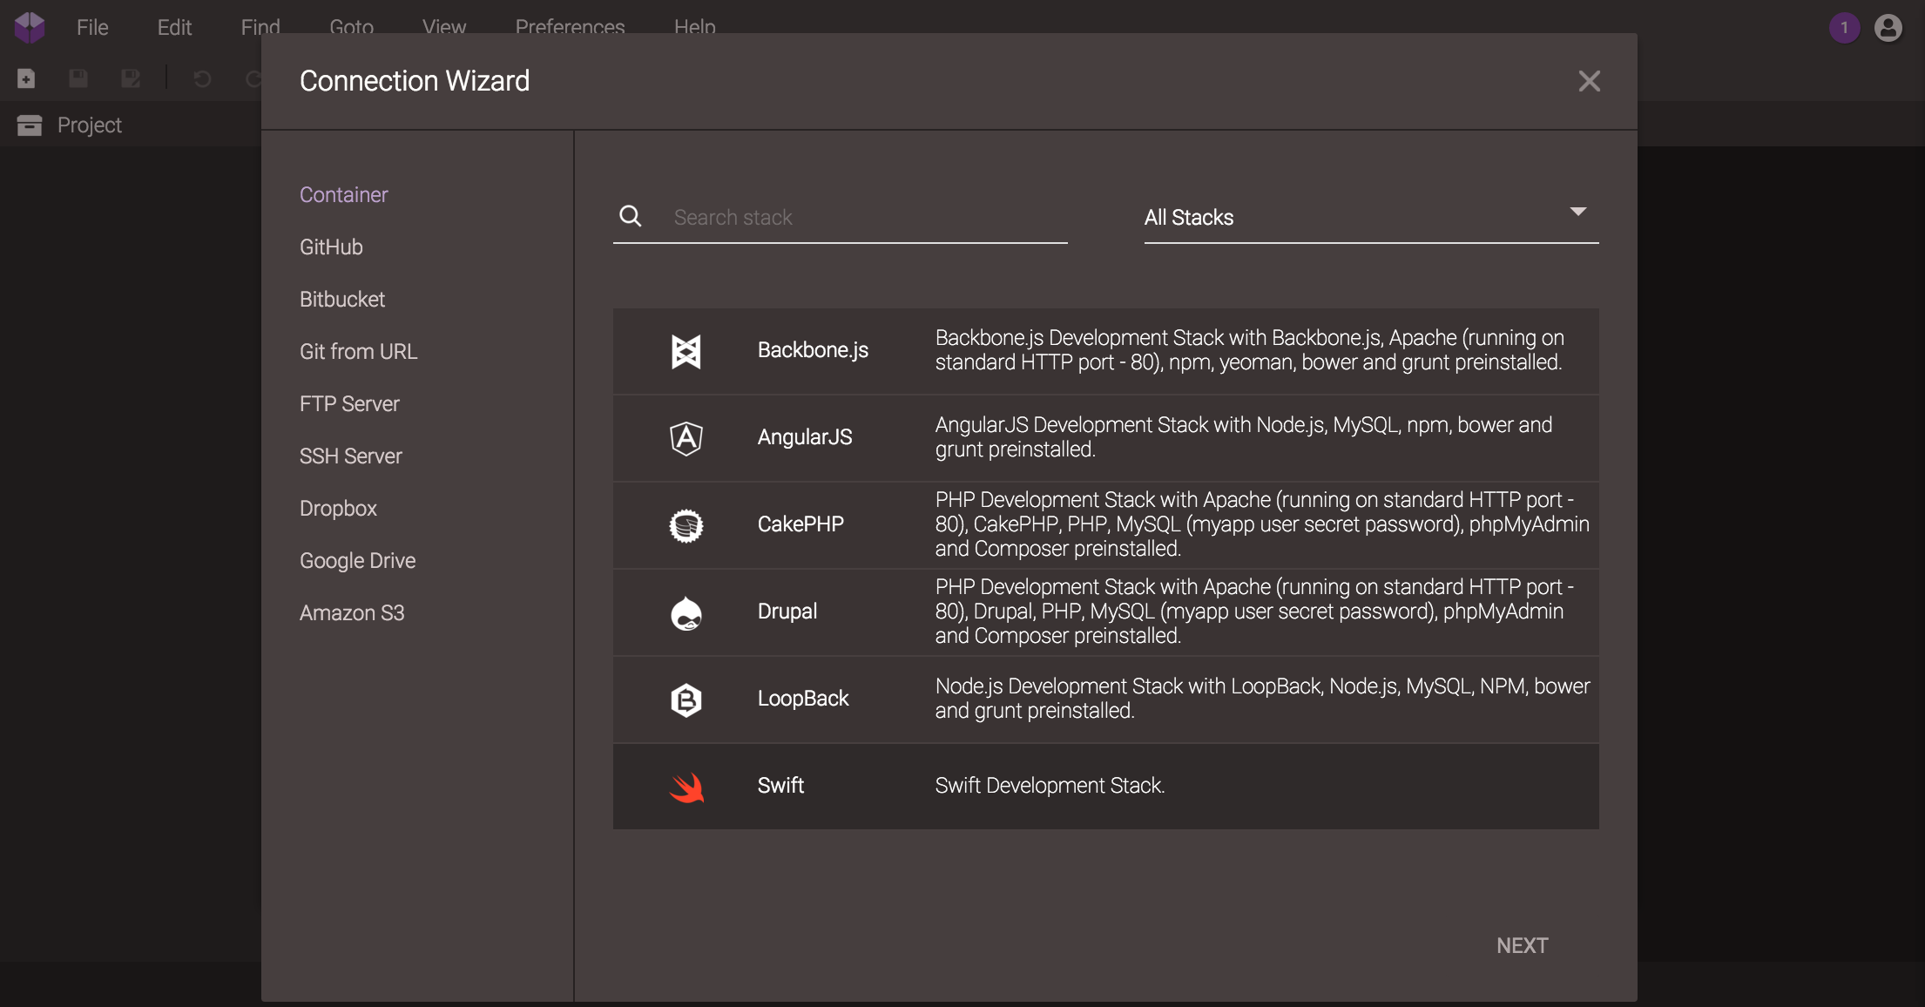Click the 'Swift Development Stack.' description

click(1050, 785)
